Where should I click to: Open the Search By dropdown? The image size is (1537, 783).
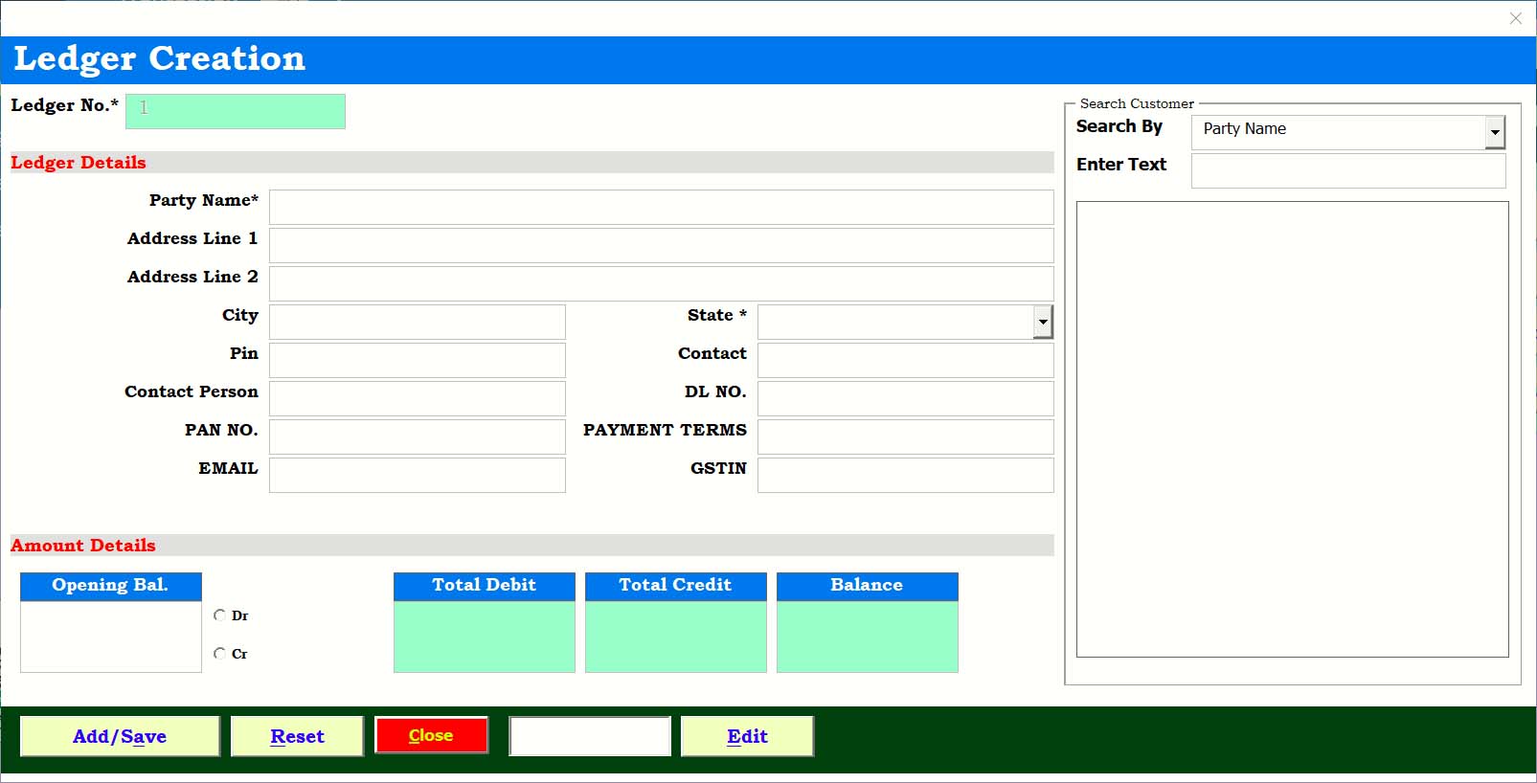coord(1494,133)
